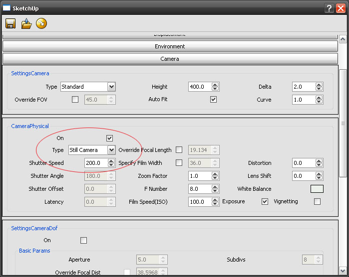Click the CameraPhysical group label

click(x=30, y=126)
